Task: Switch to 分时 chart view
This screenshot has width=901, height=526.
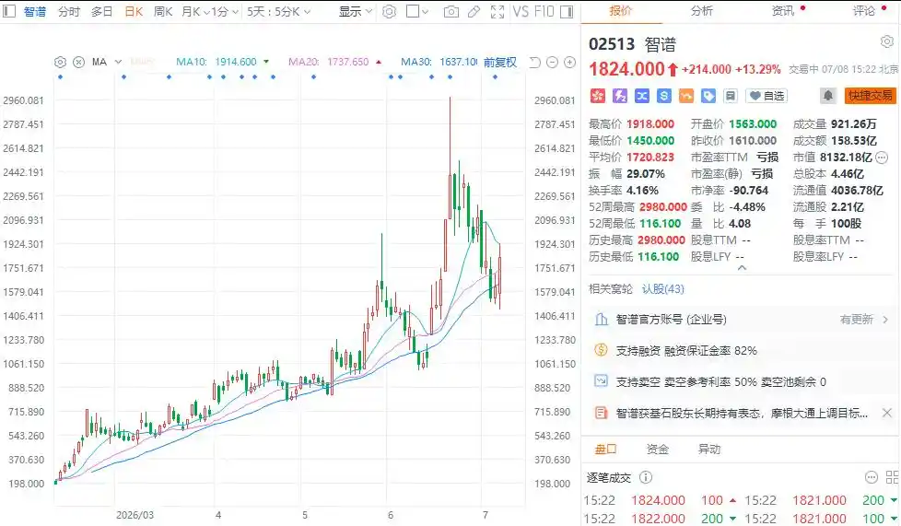Action: 69,11
